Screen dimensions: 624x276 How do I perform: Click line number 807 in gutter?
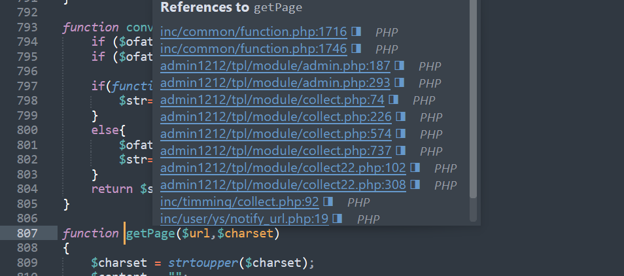(27, 233)
